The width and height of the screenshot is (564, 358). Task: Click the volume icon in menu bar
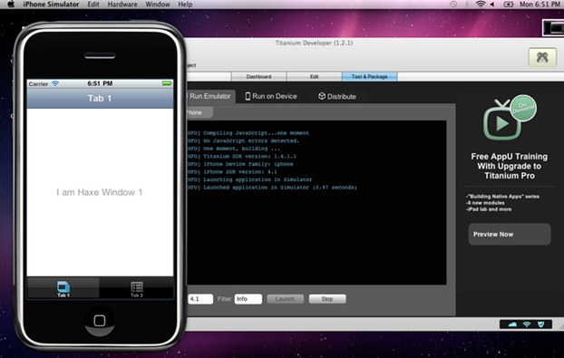click(492, 5)
